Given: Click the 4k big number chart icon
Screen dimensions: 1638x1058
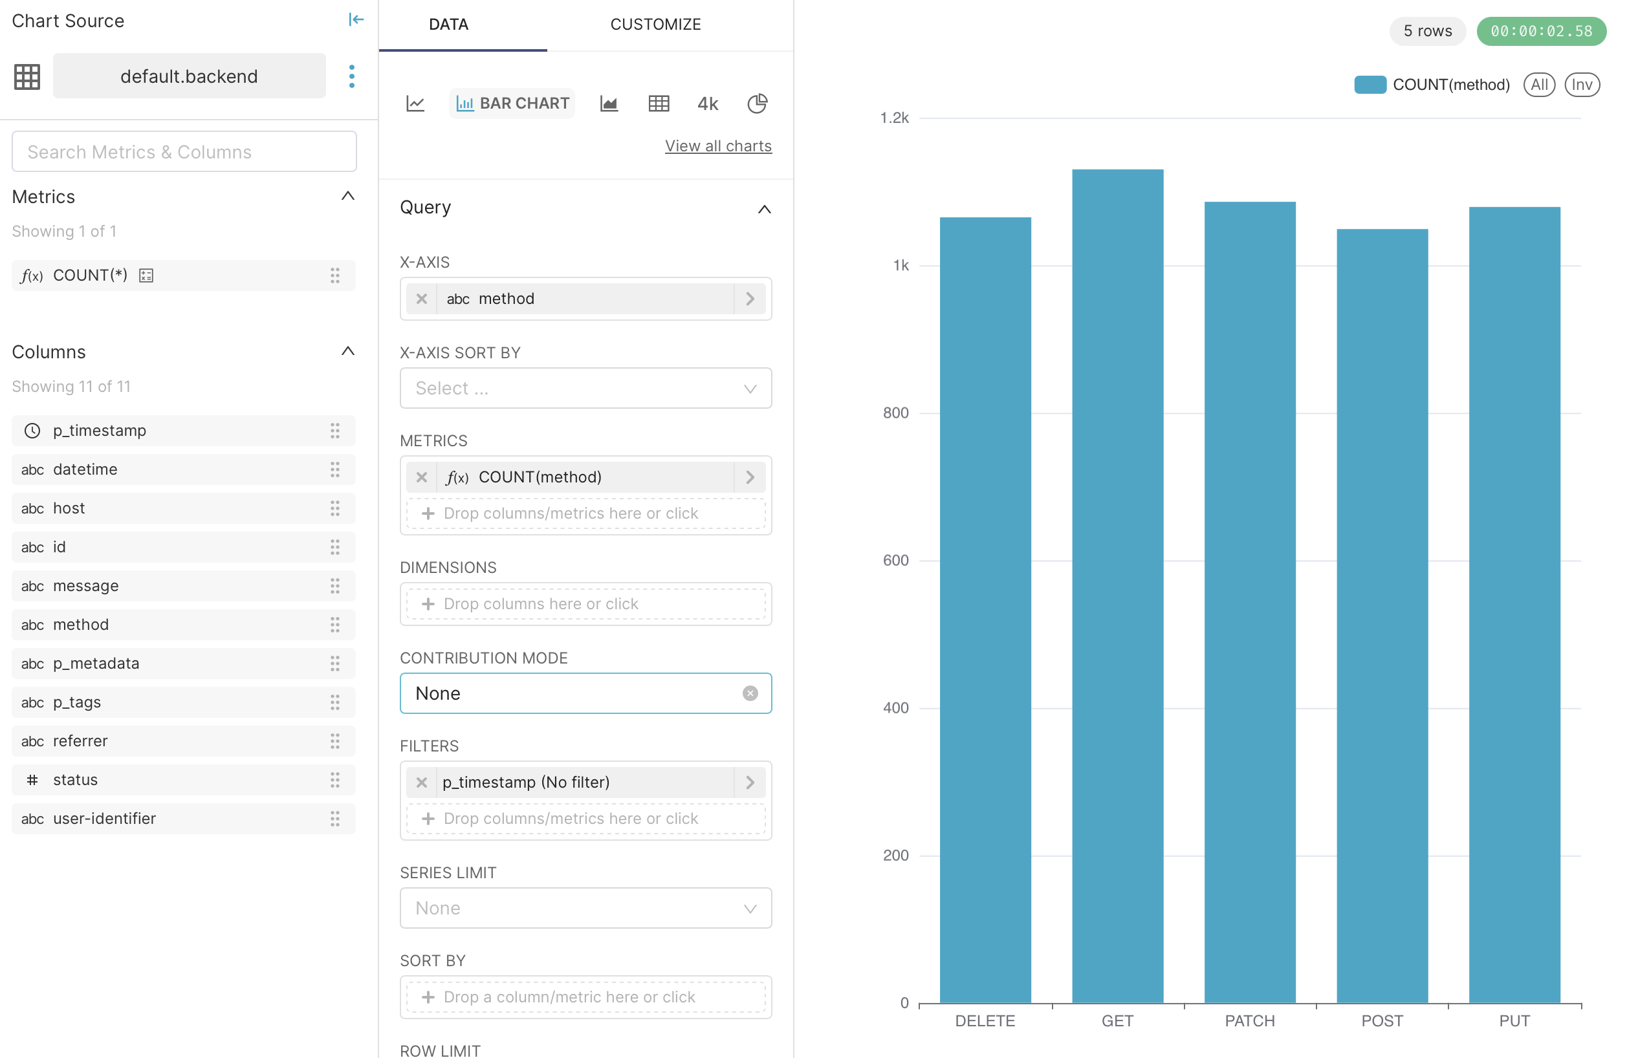Looking at the screenshot, I should [708, 103].
